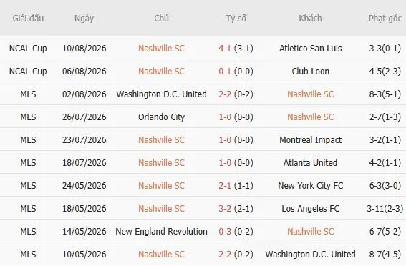Screen dimensions: 406x266
Task: Select the 0-3 (0-2) score result
Action: (x=236, y=232)
